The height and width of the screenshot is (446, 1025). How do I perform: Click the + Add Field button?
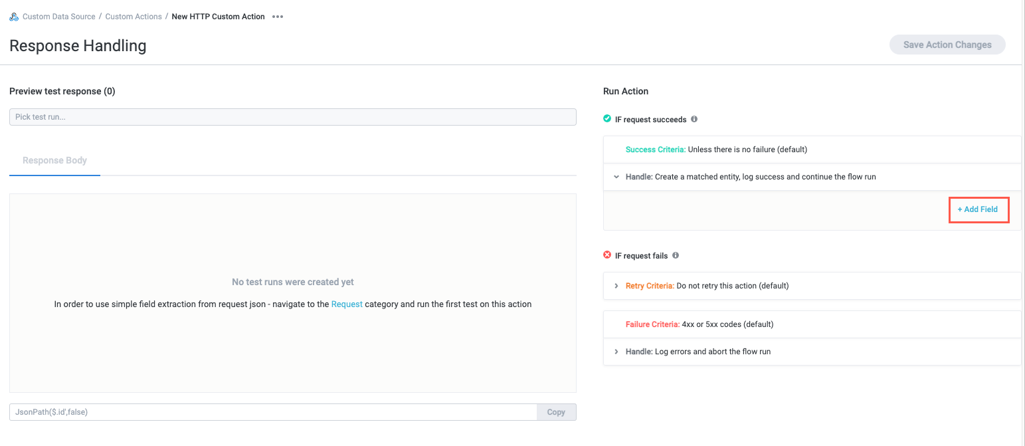click(978, 209)
